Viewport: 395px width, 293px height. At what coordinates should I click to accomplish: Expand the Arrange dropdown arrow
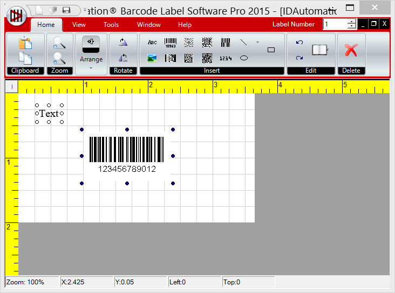click(91, 68)
